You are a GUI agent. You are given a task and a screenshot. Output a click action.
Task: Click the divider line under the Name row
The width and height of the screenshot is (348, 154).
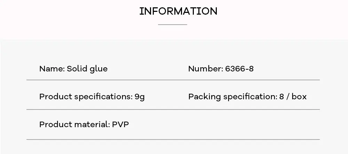[173, 80]
